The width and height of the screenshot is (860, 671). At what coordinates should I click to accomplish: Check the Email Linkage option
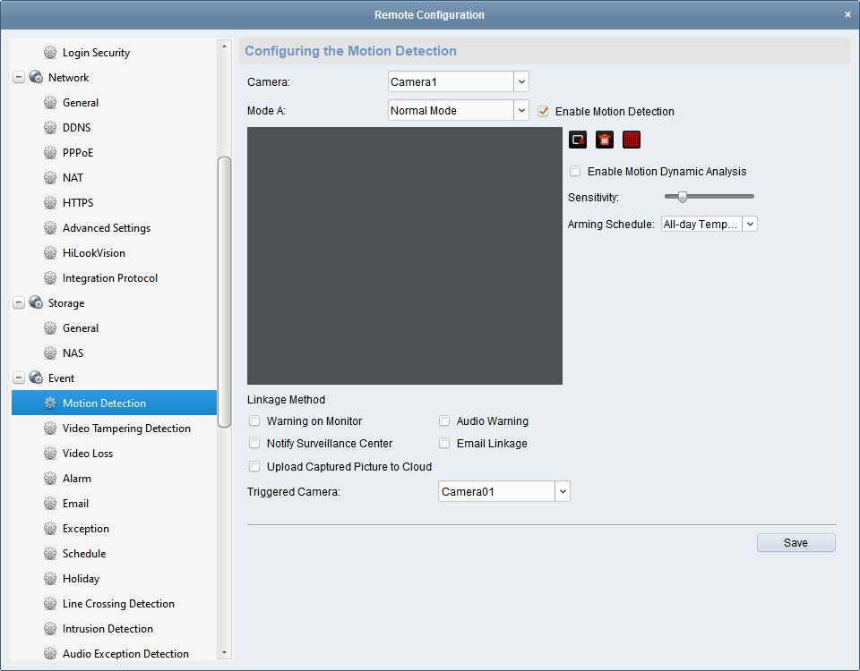click(x=444, y=444)
